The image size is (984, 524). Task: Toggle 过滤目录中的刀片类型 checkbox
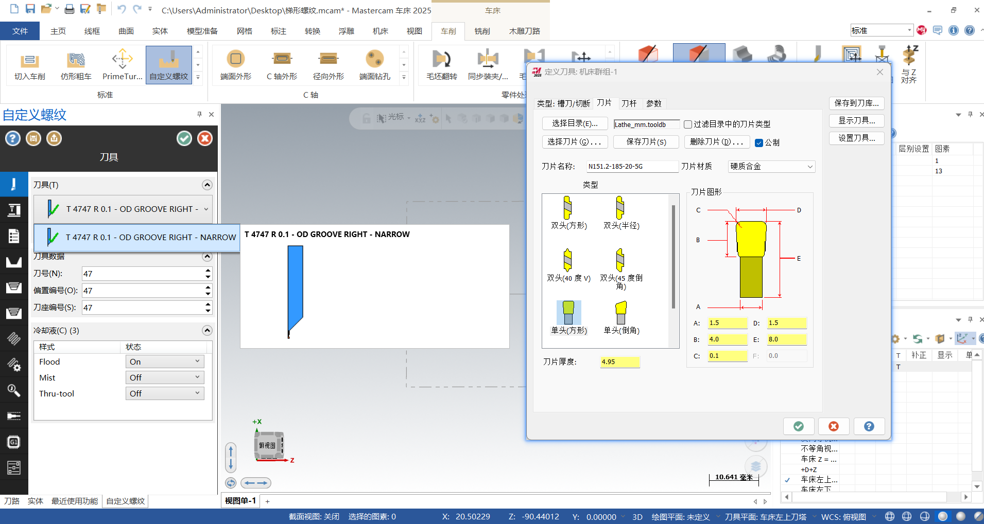tap(688, 124)
